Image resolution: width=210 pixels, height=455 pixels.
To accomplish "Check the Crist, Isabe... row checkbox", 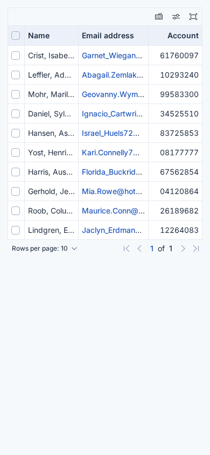I will click(16, 56).
